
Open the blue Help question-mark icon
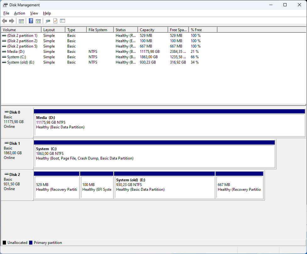(31, 21)
